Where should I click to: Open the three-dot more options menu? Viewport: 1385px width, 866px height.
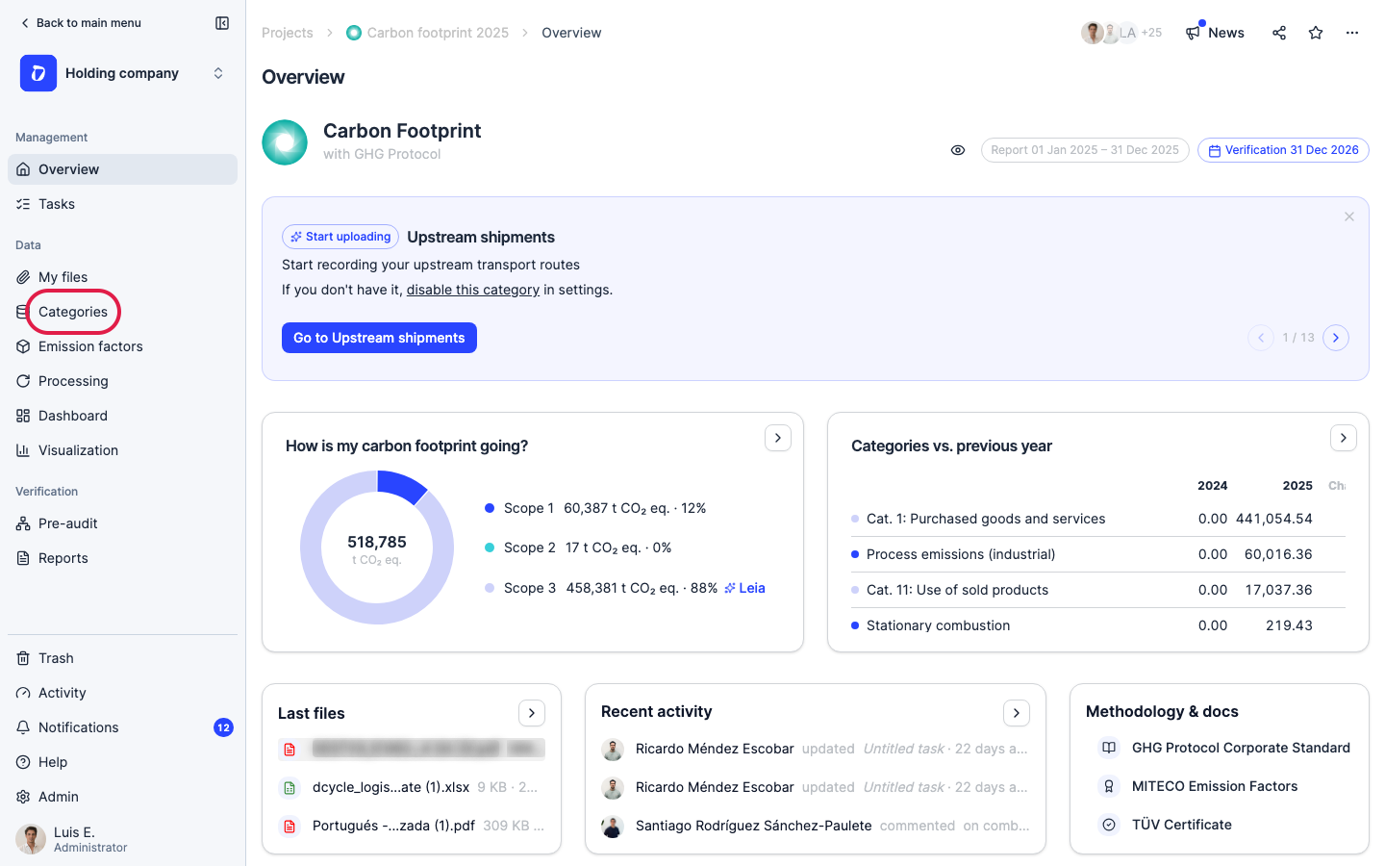(1352, 33)
